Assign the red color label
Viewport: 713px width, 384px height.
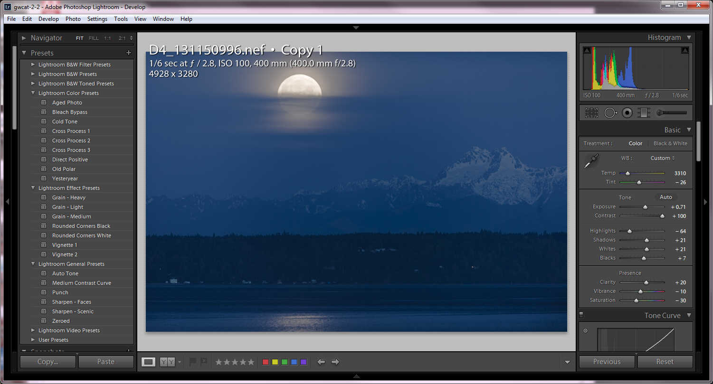pos(266,362)
